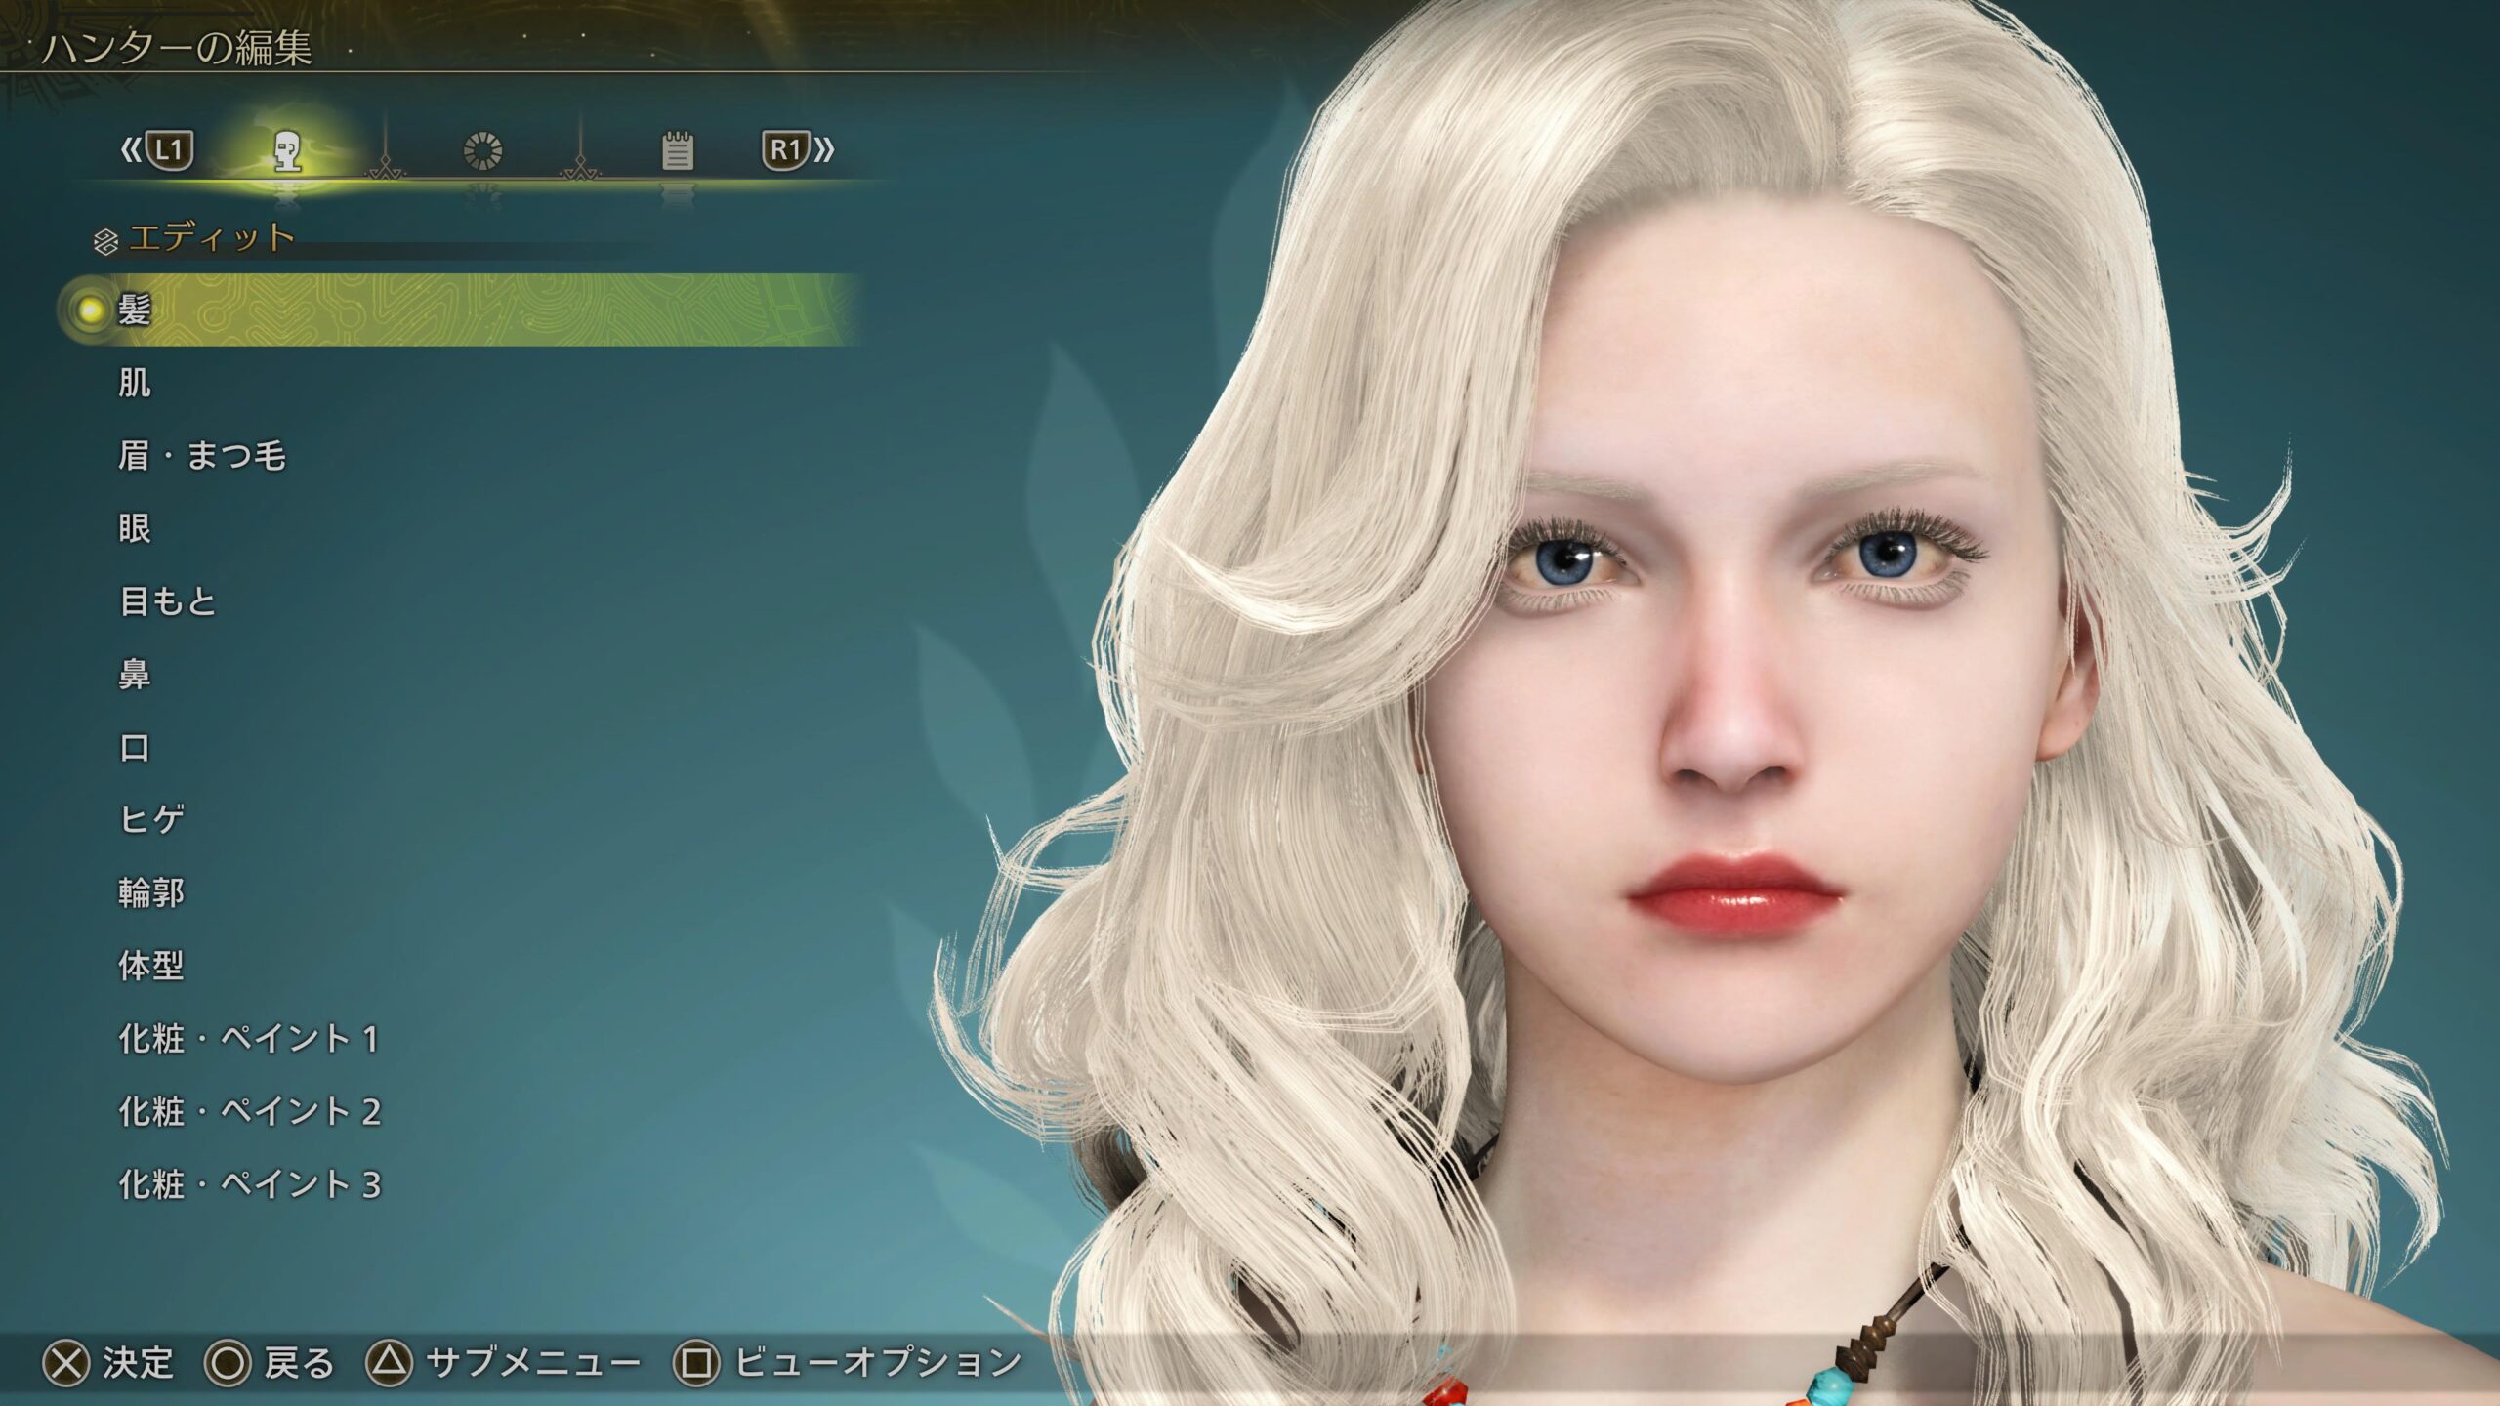Image resolution: width=2500 pixels, height=1406 pixels.
Task: Click the ハンターの編集 title
Action: point(177,48)
